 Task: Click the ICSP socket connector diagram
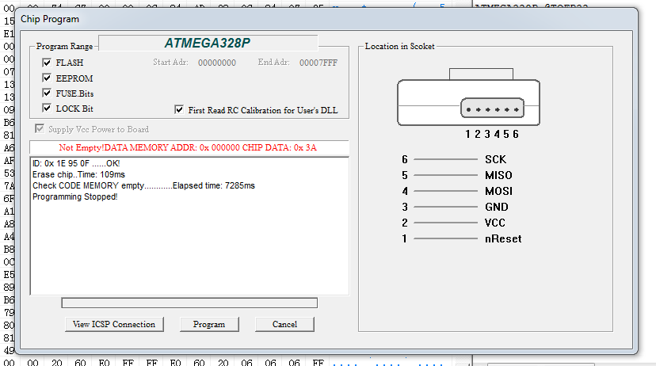tap(460, 99)
